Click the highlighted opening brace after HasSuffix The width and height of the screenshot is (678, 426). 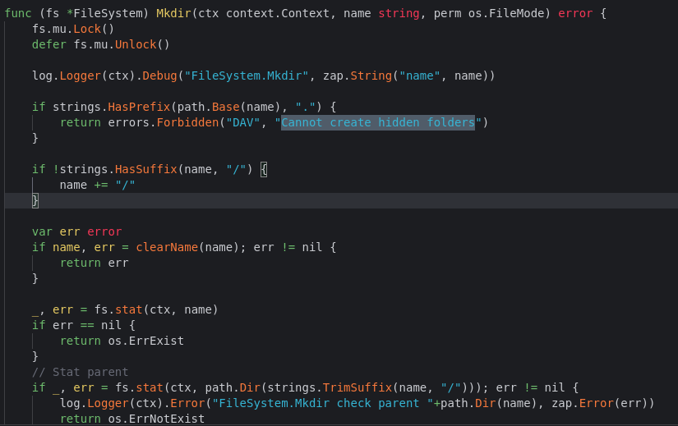tap(264, 169)
